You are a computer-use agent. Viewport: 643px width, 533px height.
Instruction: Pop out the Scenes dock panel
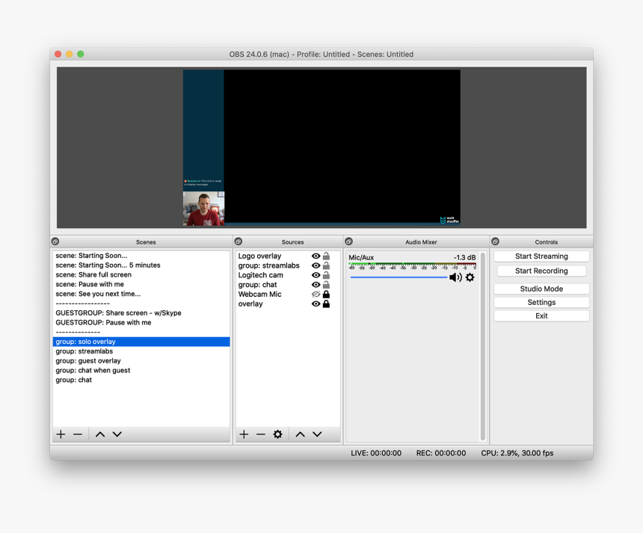click(55, 241)
